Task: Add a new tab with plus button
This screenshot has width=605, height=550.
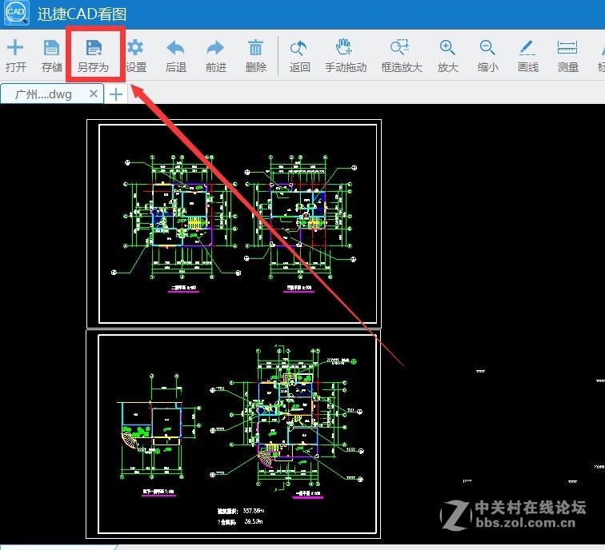Action: coord(116,94)
